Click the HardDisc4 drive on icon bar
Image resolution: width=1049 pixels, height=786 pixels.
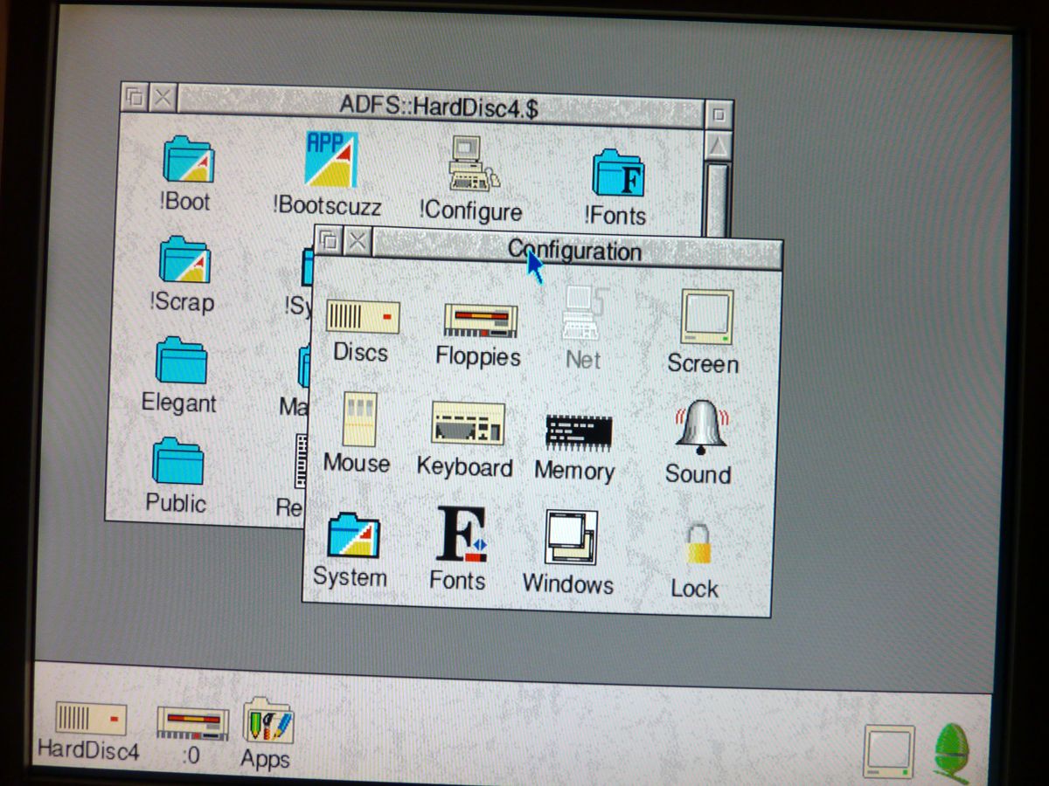[x=90, y=720]
